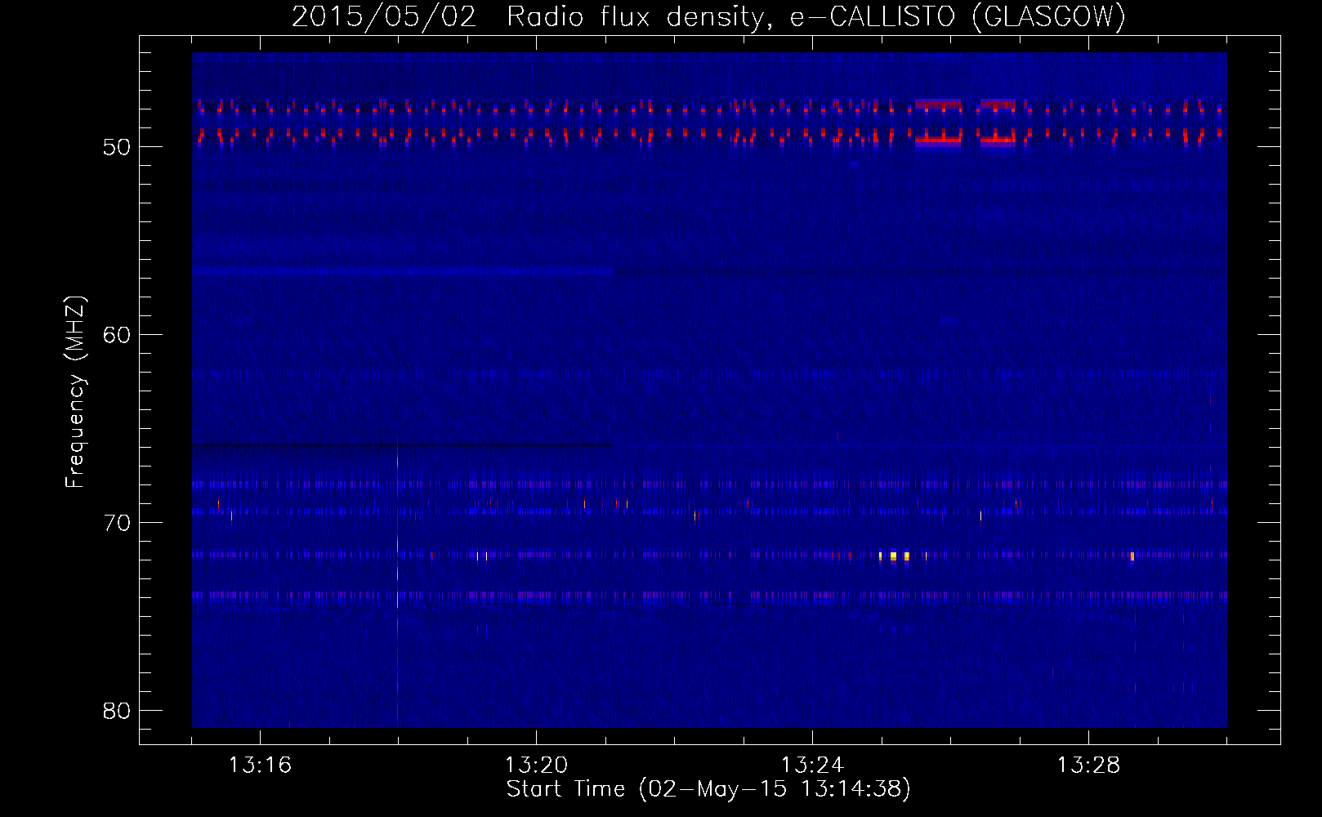Click the 60 tick label on the frequency axis
Image resolution: width=1322 pixels, height=817 pixels.
pyautogui.click(x=118, y=335)
